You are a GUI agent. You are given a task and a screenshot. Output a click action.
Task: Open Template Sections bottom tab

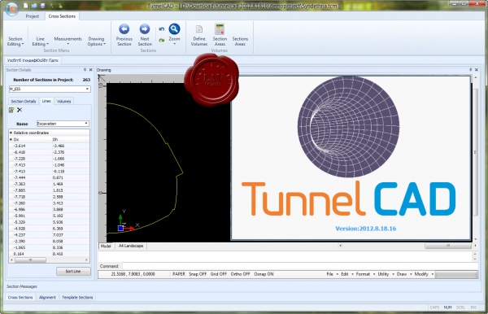[77, 298]
